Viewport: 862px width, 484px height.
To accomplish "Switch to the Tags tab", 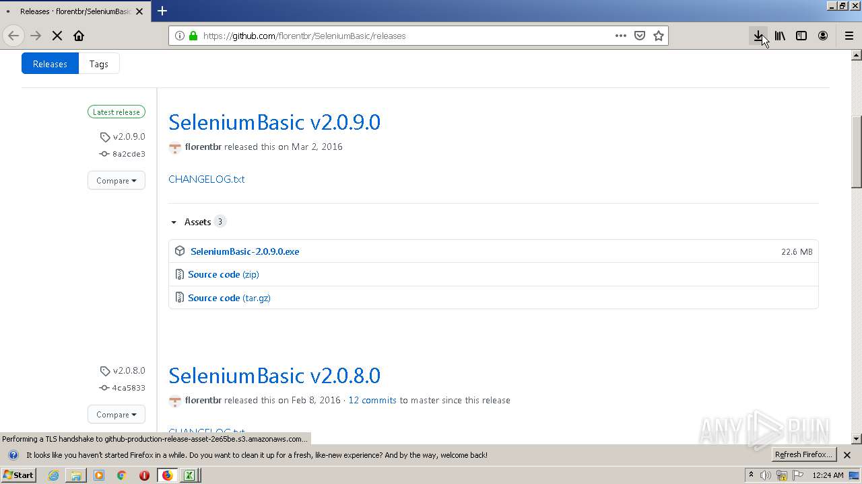I will point(99,64).
